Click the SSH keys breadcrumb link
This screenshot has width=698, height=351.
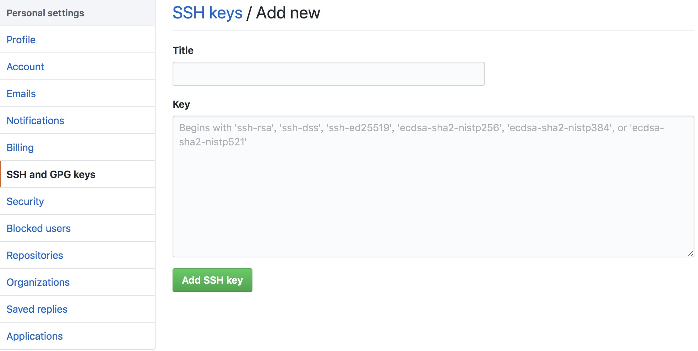(207, 12)
